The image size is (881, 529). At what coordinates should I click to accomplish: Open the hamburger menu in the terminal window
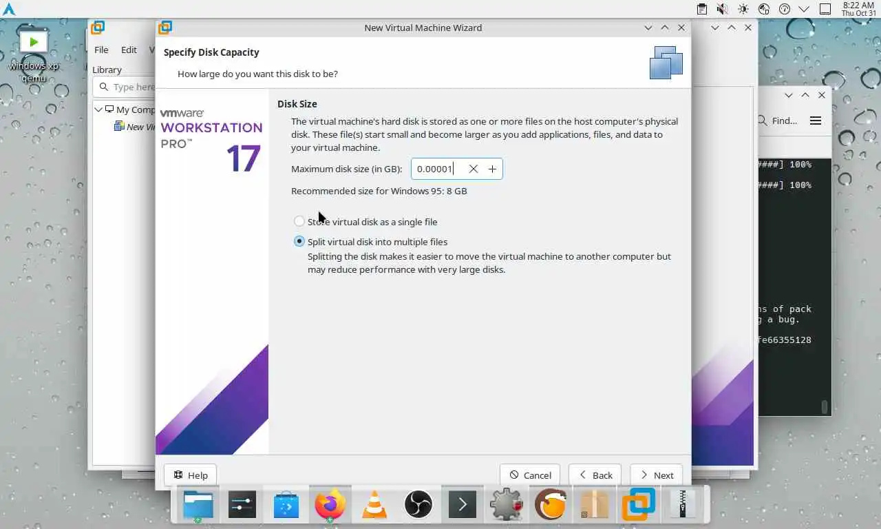[x=816, y=121]
